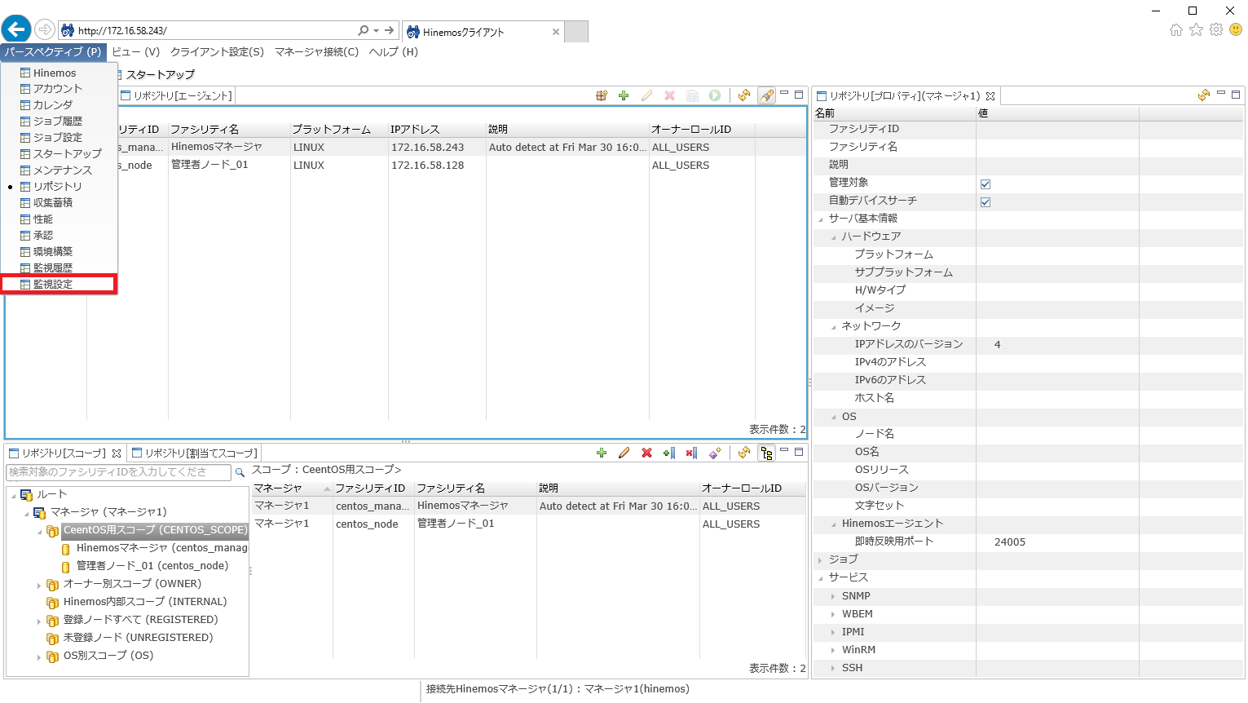Click unassign-node icon with red X bookmark
Screen dimensions: 1248x703
[691, 453]
